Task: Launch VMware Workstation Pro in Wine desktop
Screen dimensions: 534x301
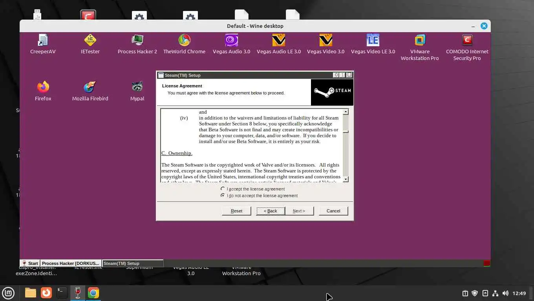Action: tap(420, 47)
